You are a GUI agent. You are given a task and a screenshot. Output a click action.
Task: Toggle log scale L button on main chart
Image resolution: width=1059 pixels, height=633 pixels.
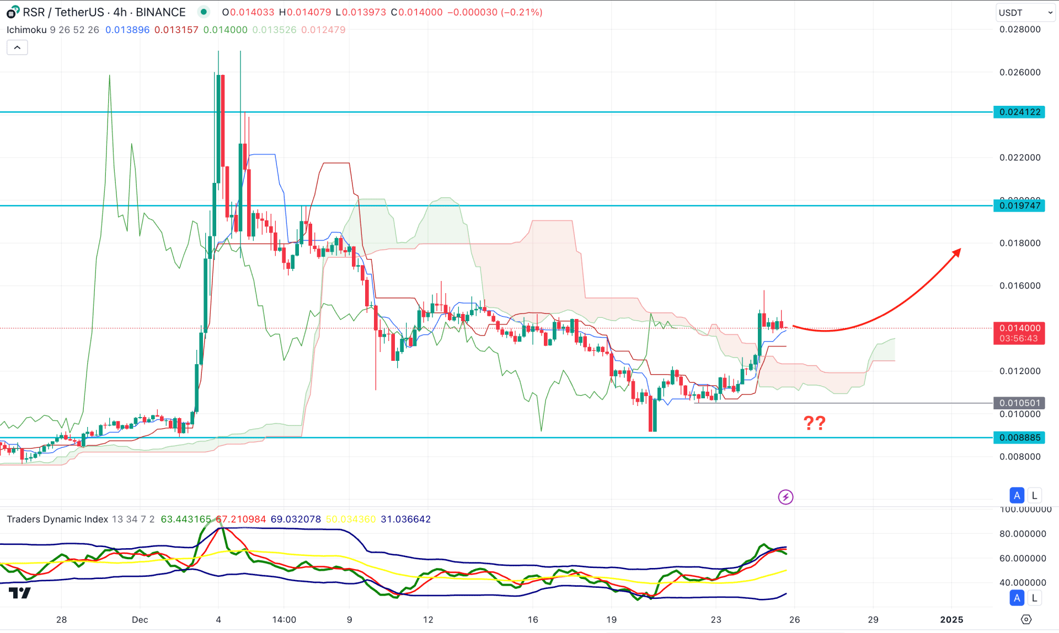1035,495
